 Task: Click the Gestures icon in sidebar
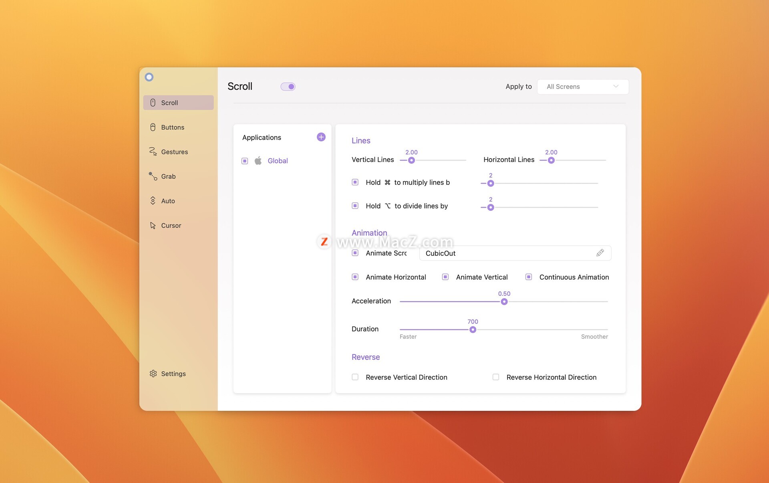153,152
